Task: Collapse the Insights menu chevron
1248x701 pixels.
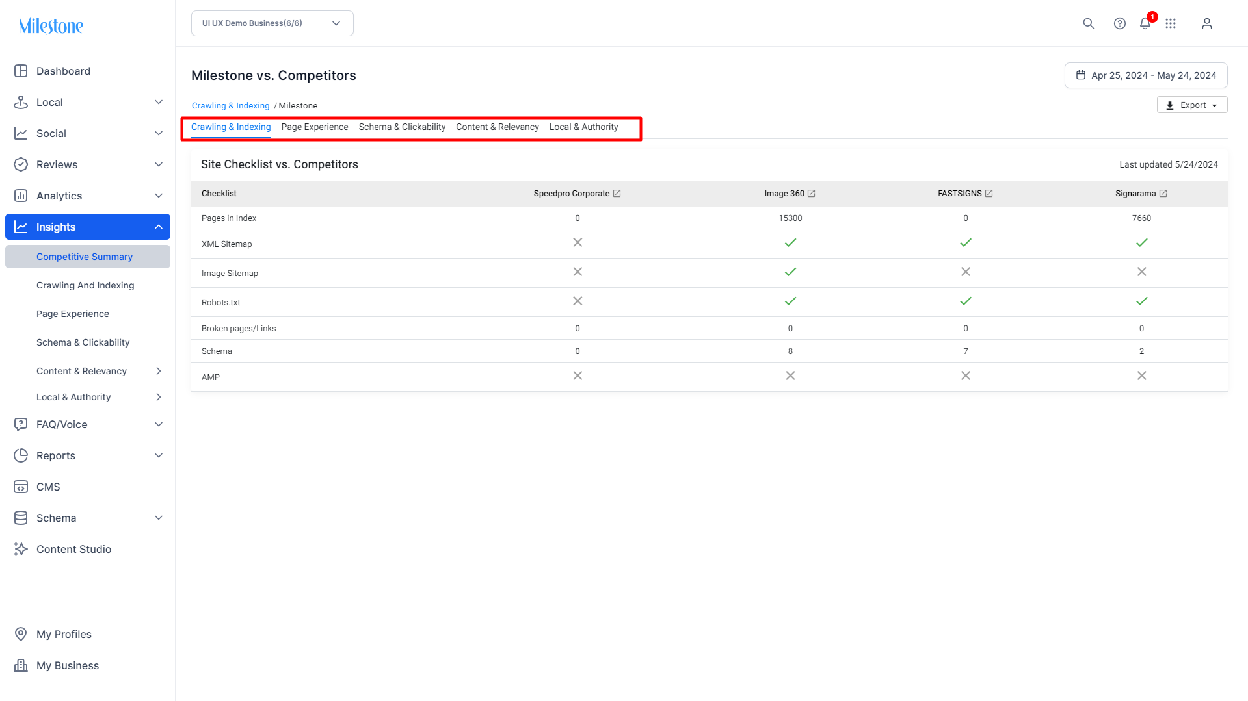Action: (159, 227)
